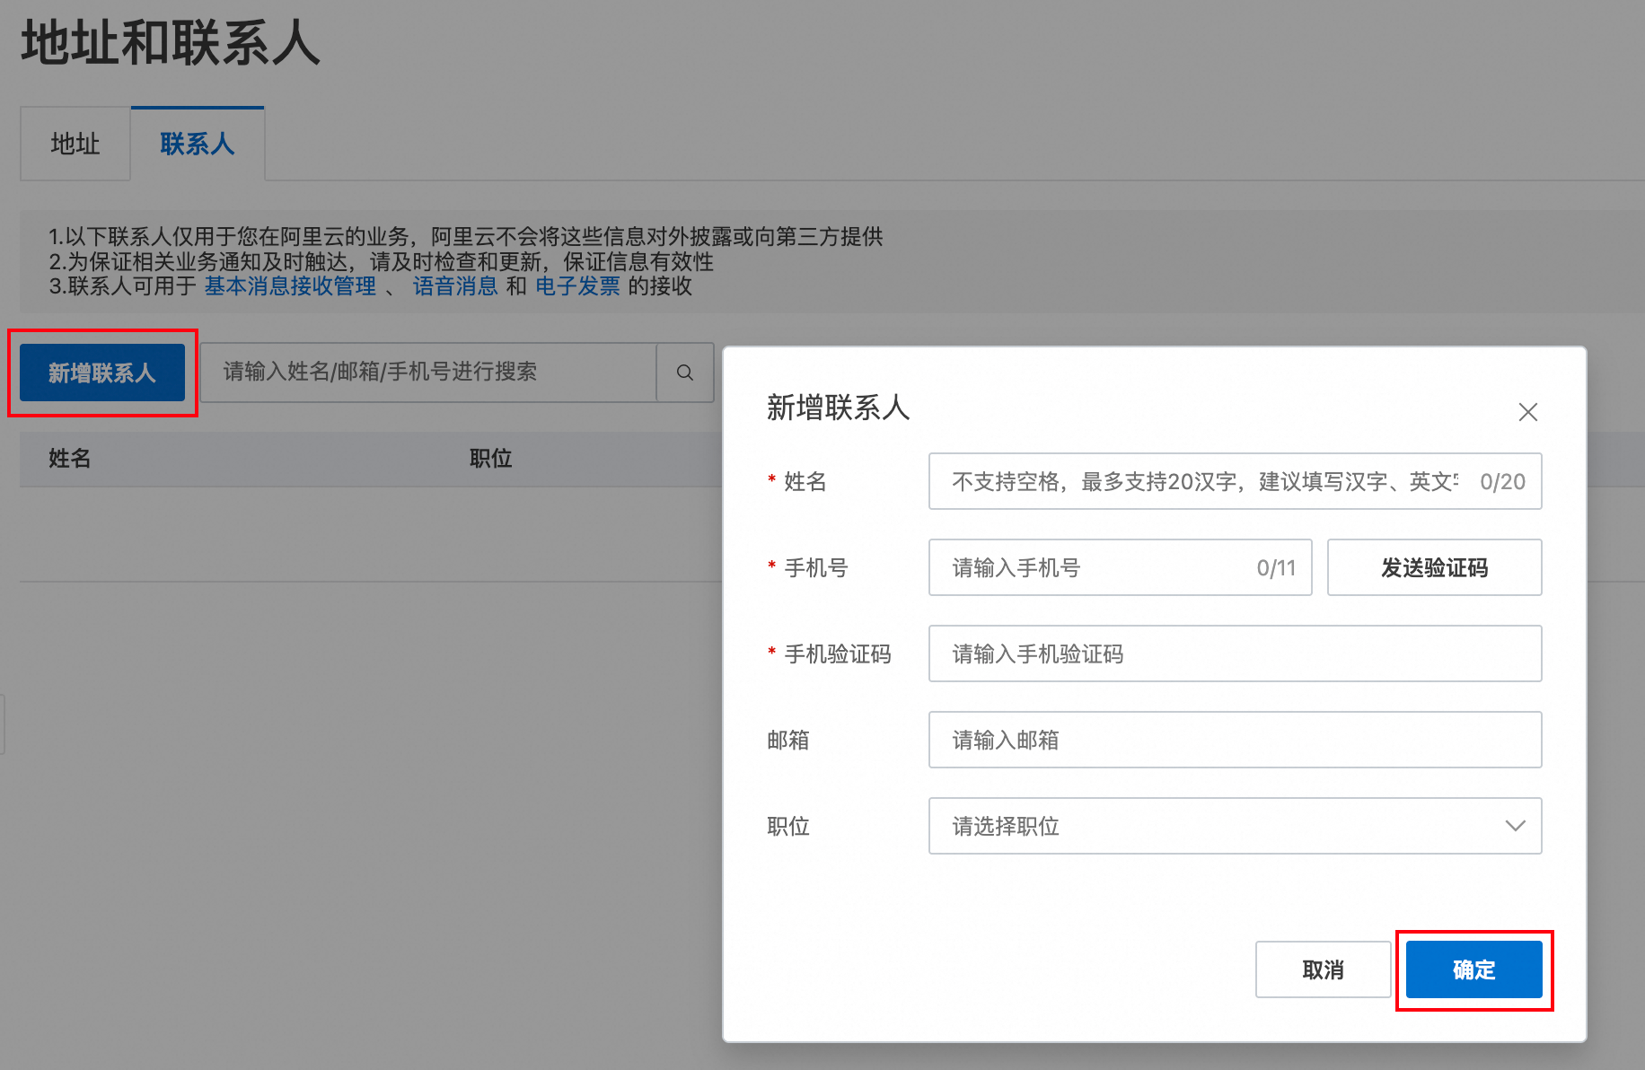Focus the 姓名 input field
Screen dimensions: 1645x1070
[x=1235, y=481]
